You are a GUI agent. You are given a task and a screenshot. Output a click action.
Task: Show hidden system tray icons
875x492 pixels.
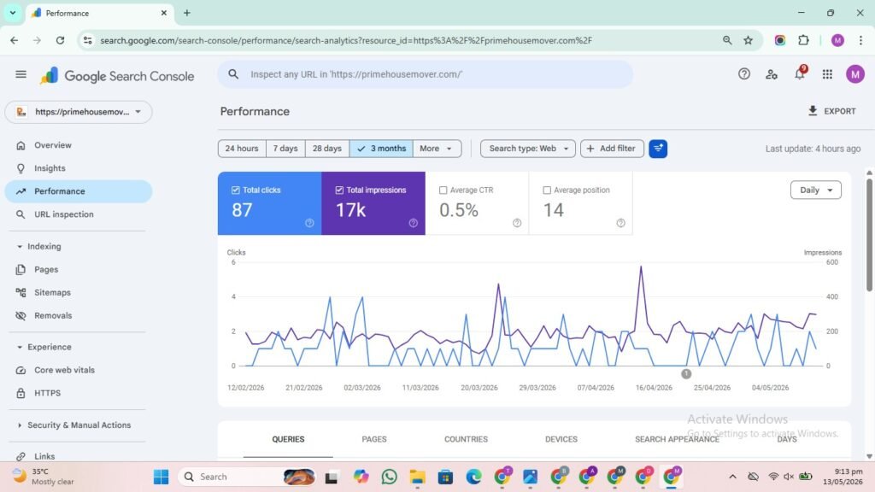point(732,477)
